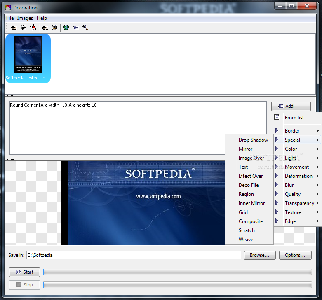322x300 pixels.
Task: Click the floppy disk save icon
Action: 23,28
